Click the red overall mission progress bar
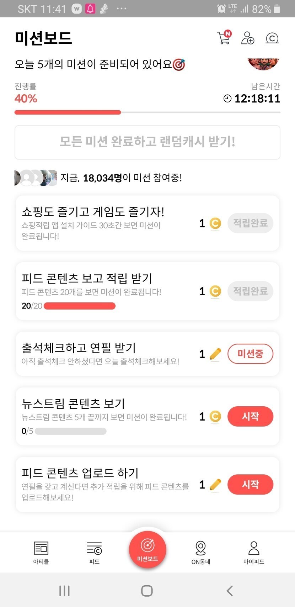 coord(68,112)
